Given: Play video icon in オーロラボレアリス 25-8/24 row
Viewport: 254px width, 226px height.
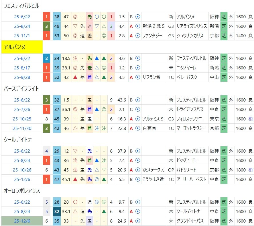Looking at the screenshot, I should [x=138, y=212].
